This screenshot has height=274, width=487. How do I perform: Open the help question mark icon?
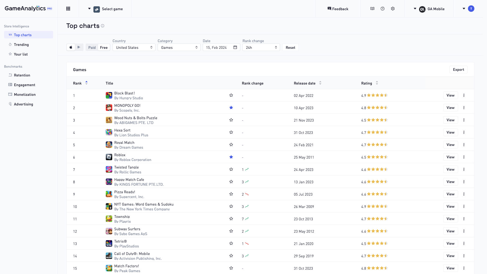(x=383, y=9)
